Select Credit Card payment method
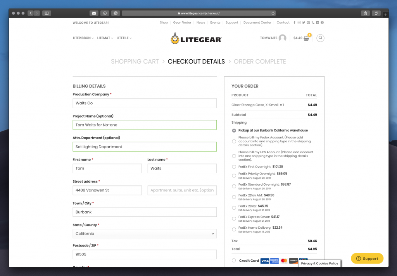 point(234,260)
